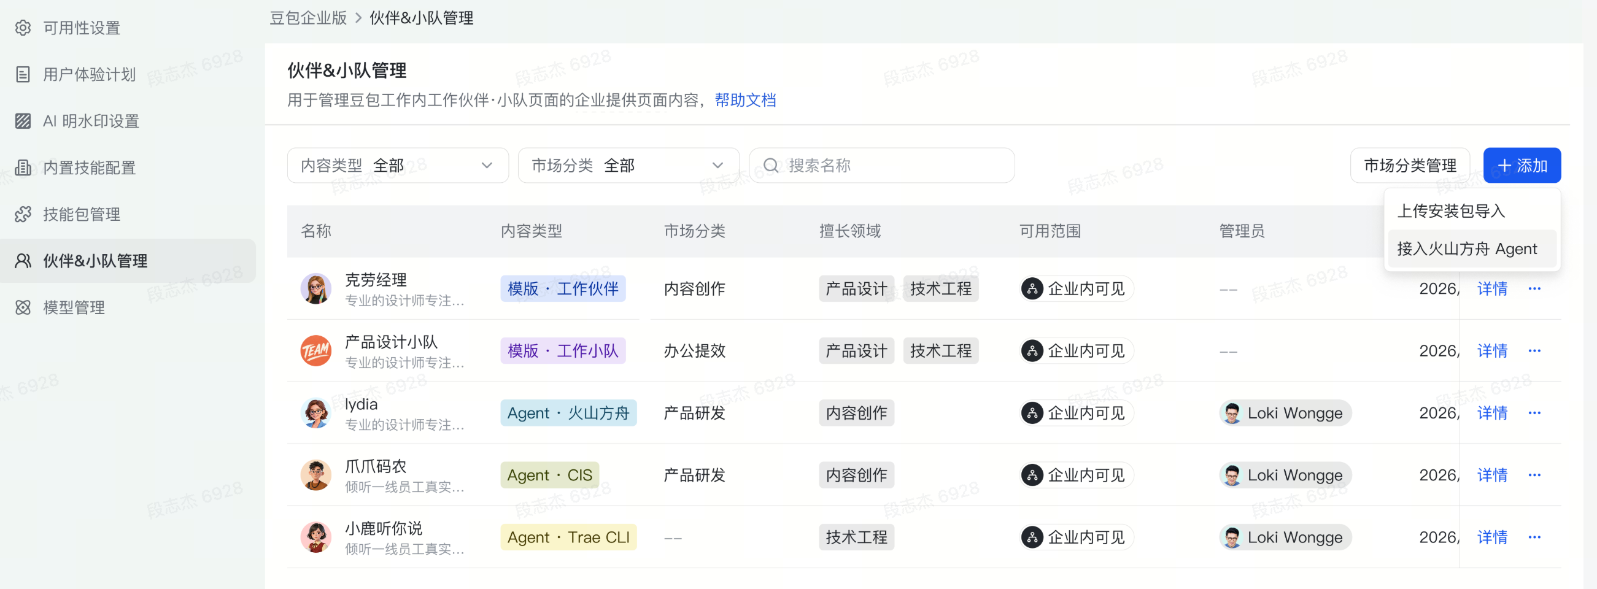Viewport: 1597px width, 589px height.
Task: Open more actions for 产品设计小队 row
Action: (x=1534, y=351)
